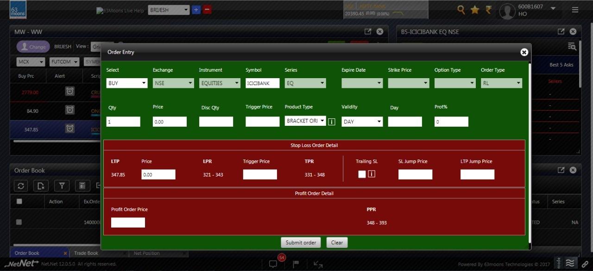Click the link chain icon in footer
The width and height of the screenshot is (593, 271).
click(585, 264)
